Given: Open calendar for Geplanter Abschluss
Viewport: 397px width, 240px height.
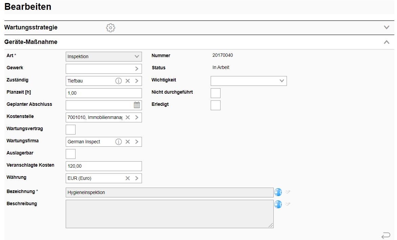Looking at the screenshot, I should 137,105.
